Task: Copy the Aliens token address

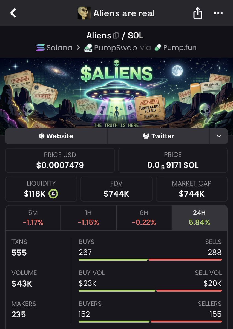Action: pos(116,36)
